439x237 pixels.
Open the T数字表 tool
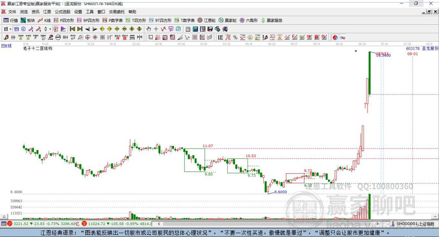click(x=184, y=21)
